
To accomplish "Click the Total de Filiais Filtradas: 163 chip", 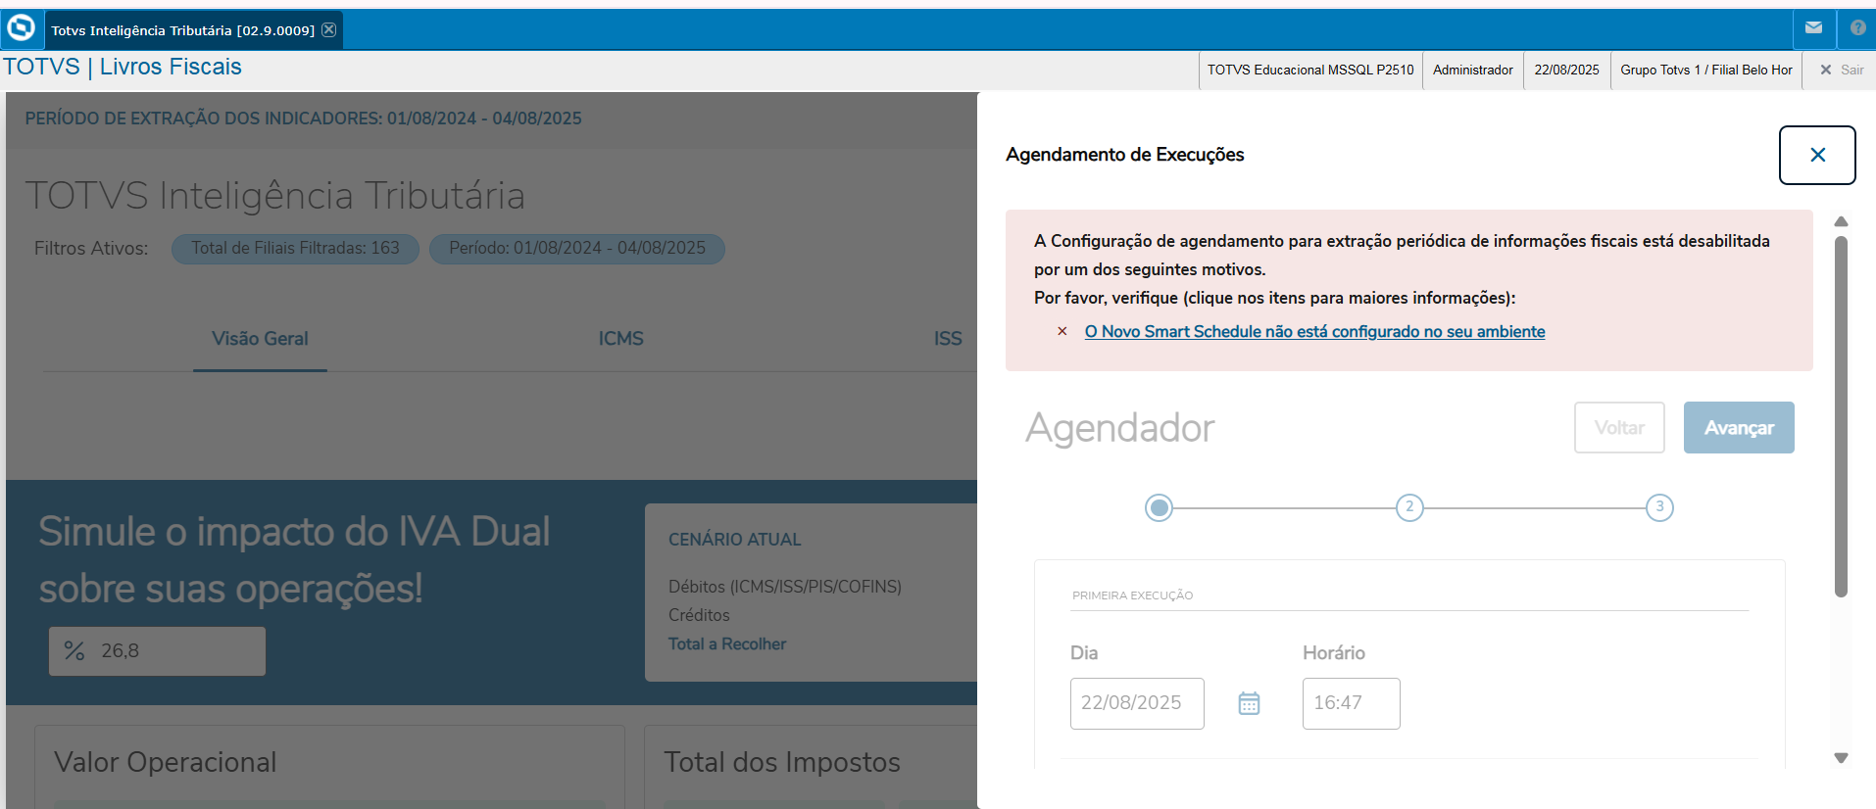I will coord(295,249).
